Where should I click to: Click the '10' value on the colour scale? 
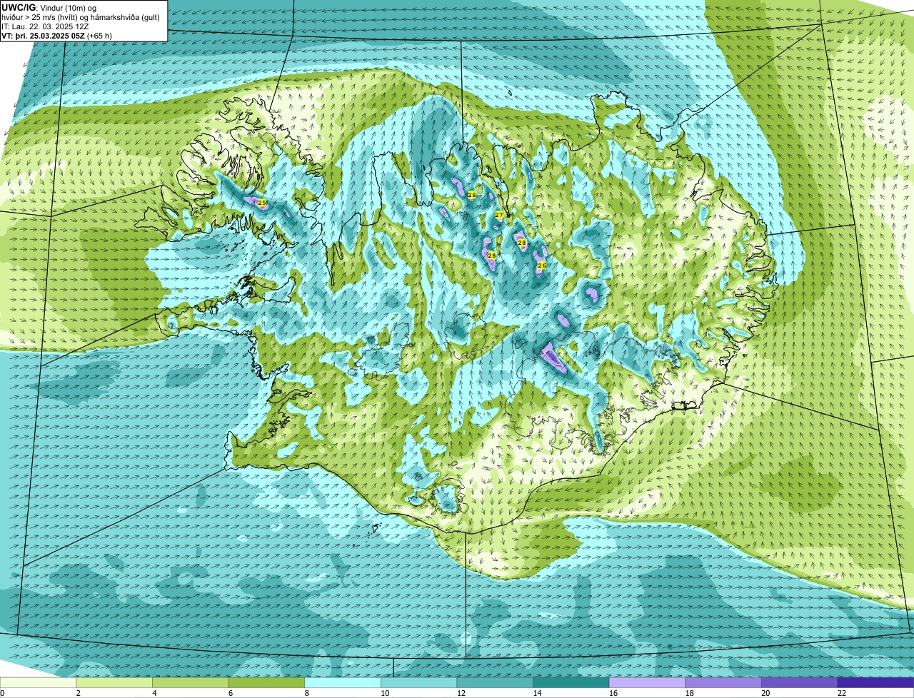click(x=385, y=693)
